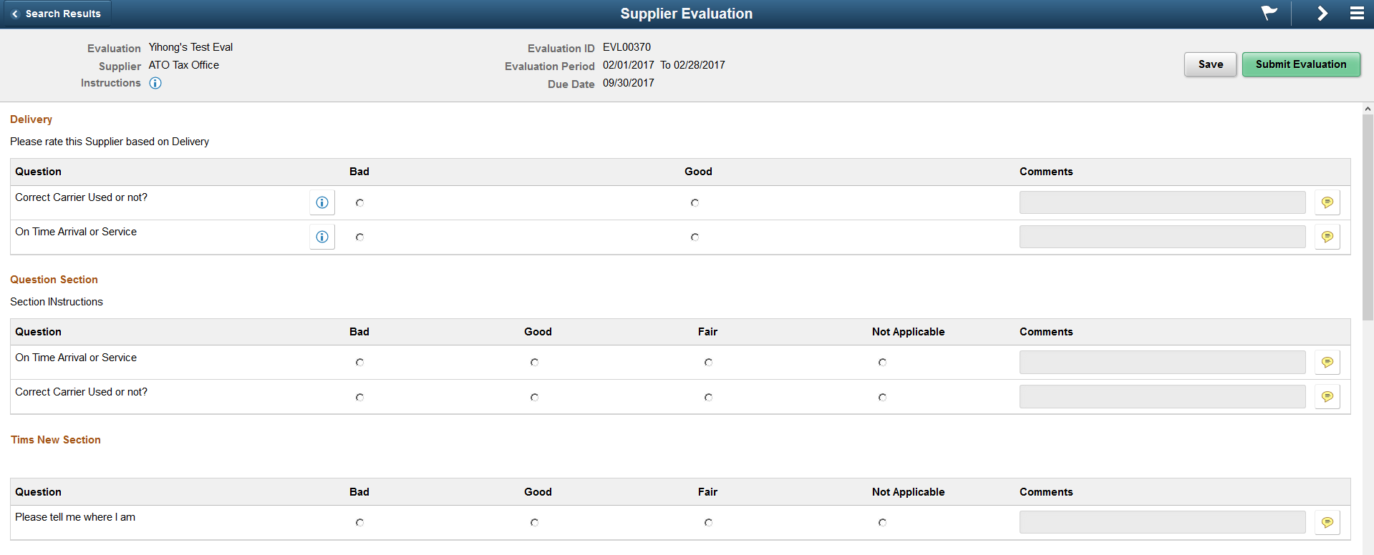Open the Instructions information popup
Image resolution: width=1374 pixels, height=555 pixels.
pos(155,83)
